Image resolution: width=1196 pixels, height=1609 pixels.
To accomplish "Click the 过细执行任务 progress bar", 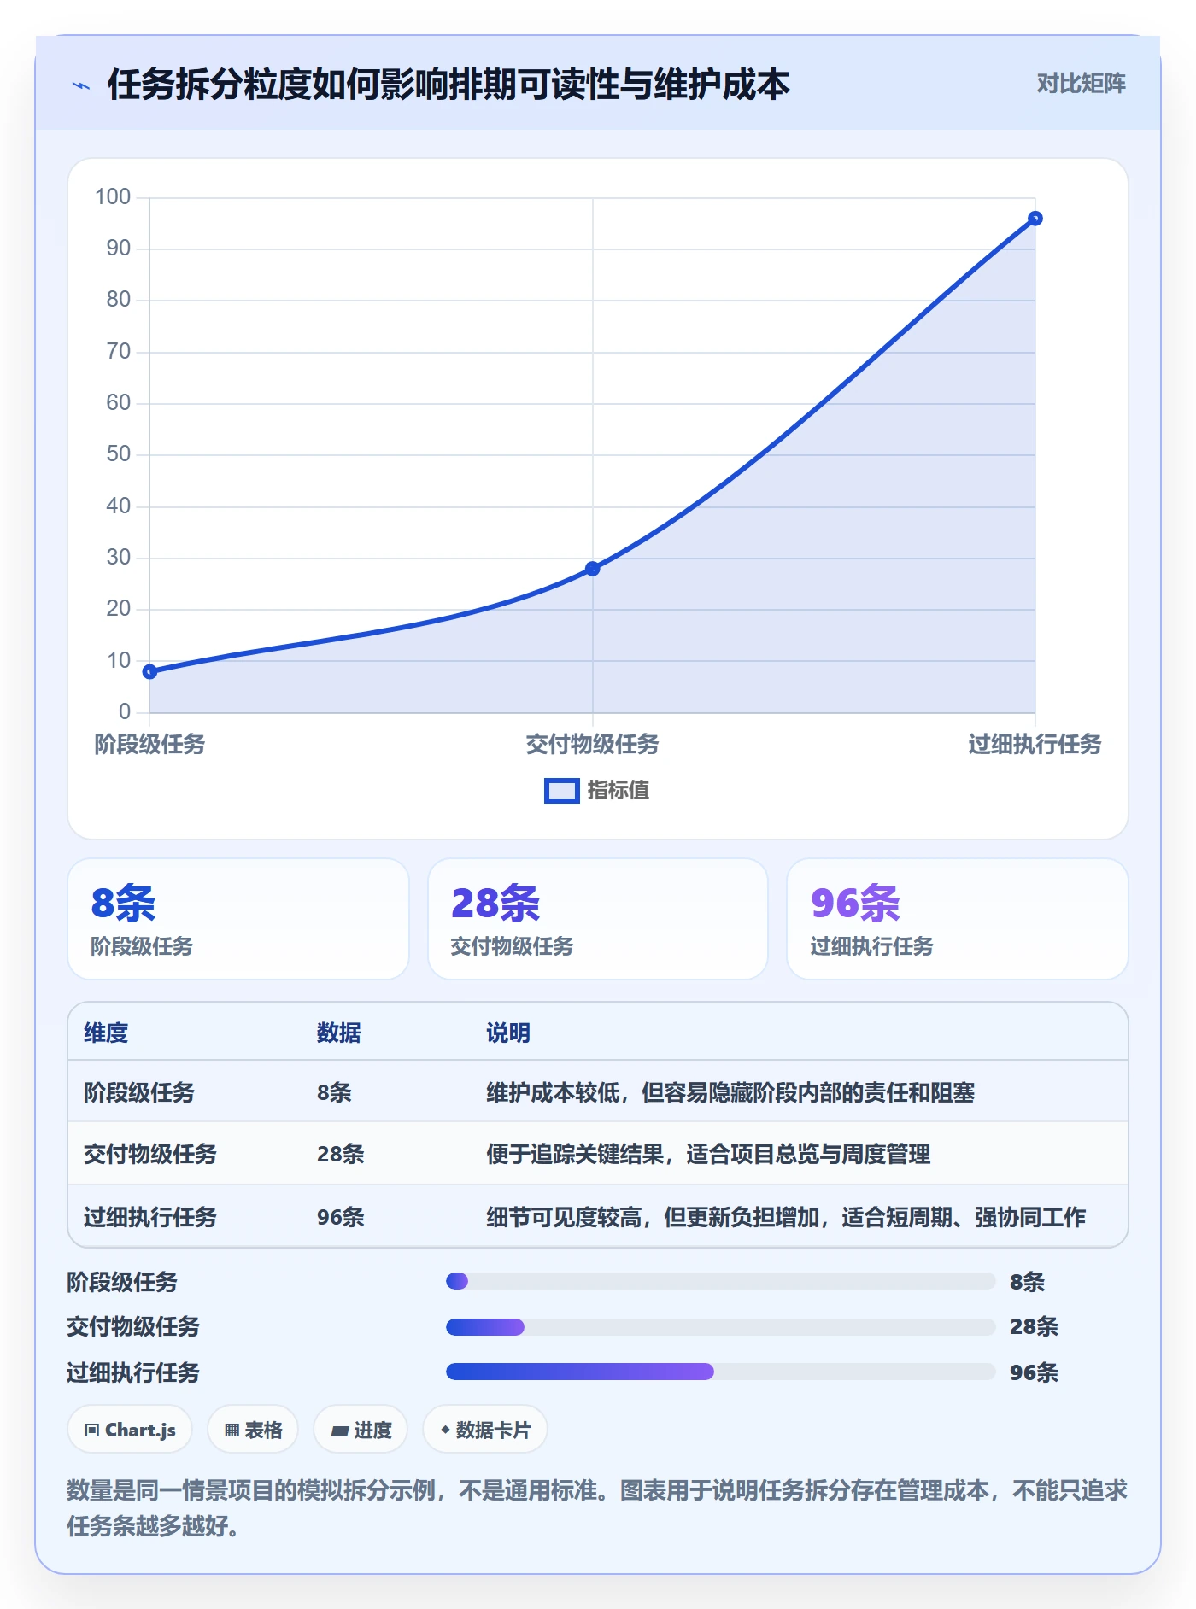I will tap(720, 1372).
